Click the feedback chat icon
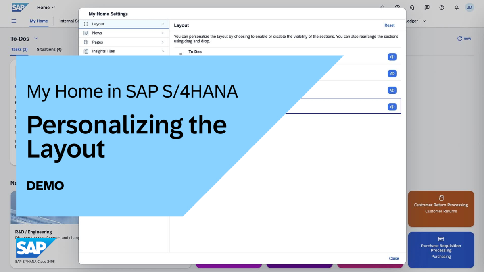The image size is (484, 272). pyautogui.click(x=427, y=7)
